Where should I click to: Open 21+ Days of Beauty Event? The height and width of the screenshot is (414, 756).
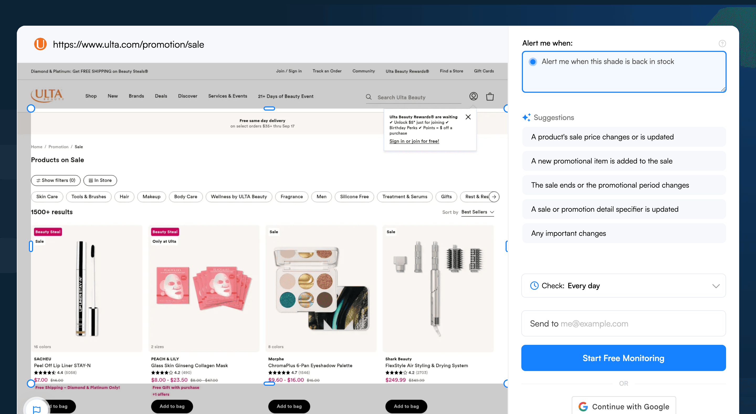click(x=286, y=96)
